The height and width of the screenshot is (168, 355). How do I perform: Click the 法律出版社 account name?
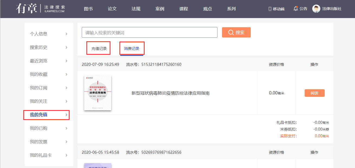332,9
